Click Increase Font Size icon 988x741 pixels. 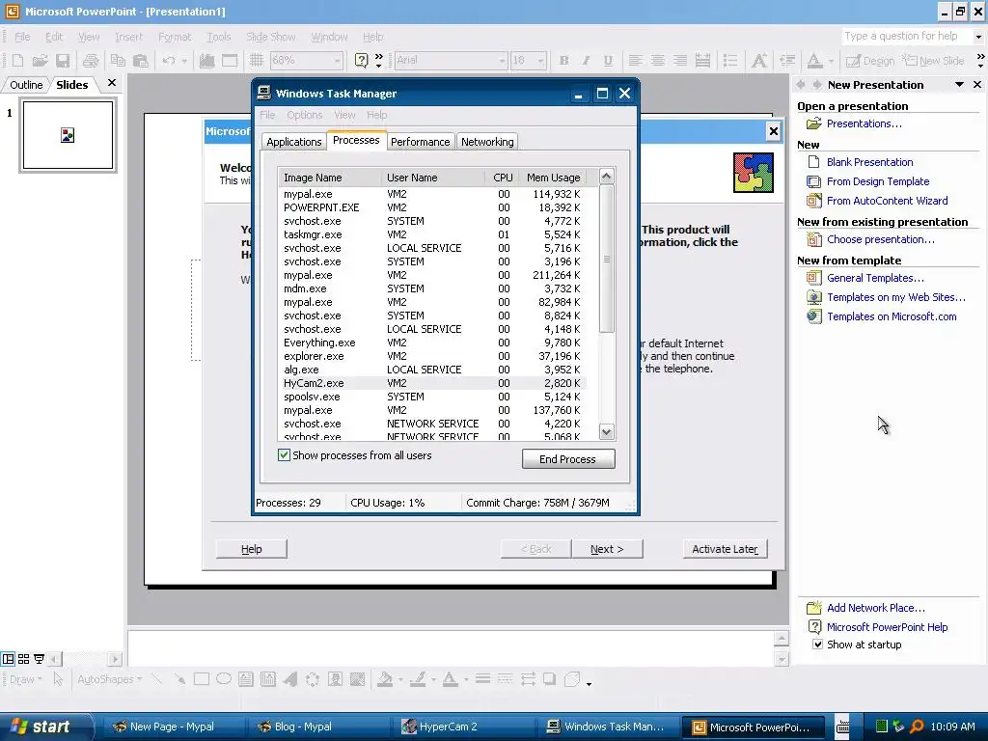(x=759, y=61)
